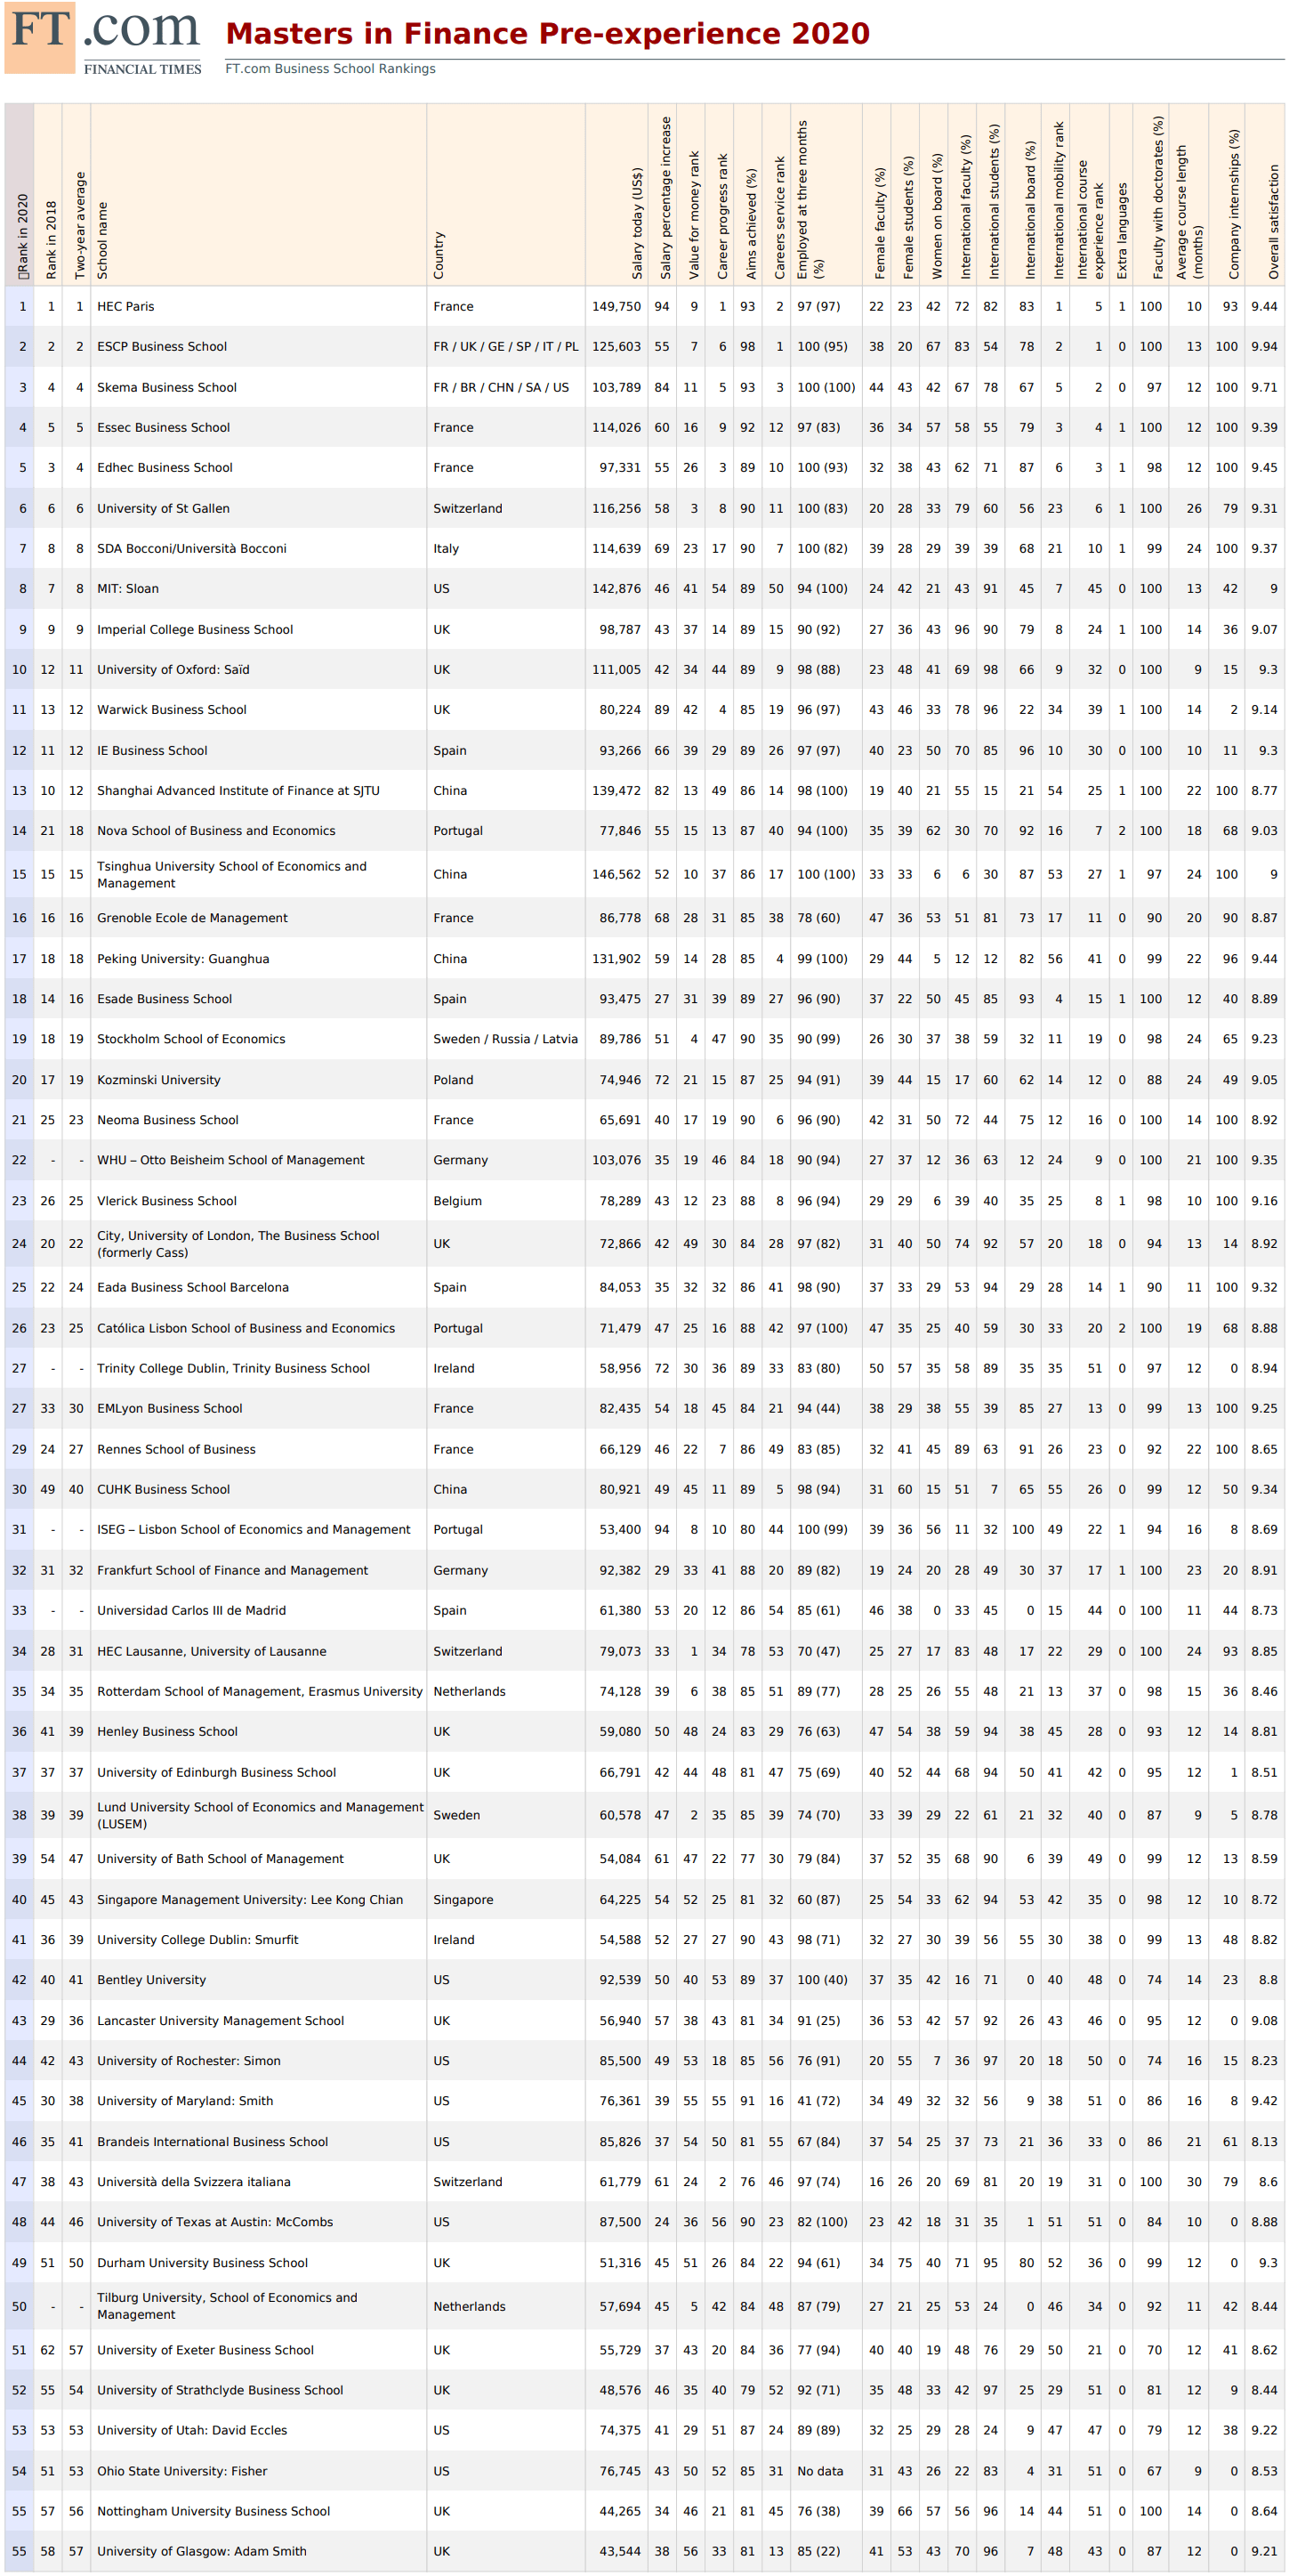Open the FT.com Business School Rankings link

tap(330, 69)
